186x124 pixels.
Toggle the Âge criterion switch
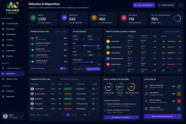point(32,38)
